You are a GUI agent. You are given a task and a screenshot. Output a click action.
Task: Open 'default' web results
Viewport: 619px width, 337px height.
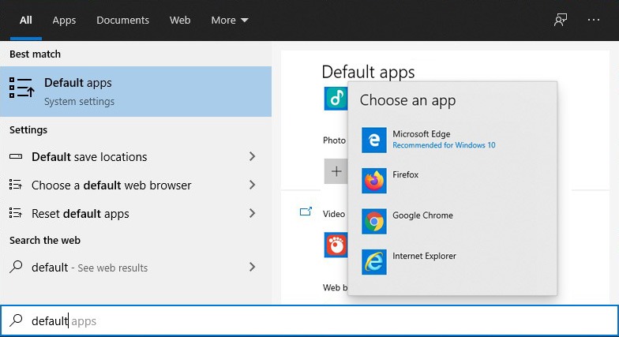[136, 267]
